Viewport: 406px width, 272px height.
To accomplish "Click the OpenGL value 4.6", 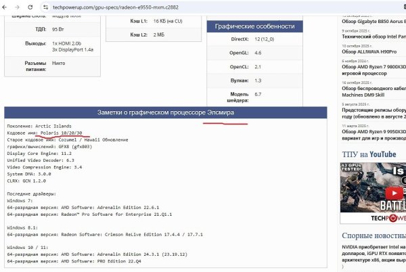I will point(258,53).
